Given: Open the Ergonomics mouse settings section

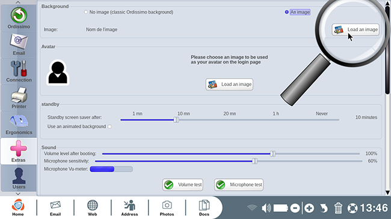Looking at the screenshot, I should click(19, 124).
